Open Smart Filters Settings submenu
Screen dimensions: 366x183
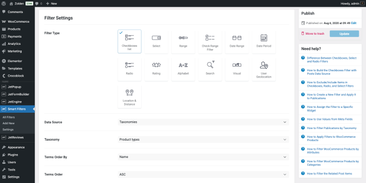point(8,130)
